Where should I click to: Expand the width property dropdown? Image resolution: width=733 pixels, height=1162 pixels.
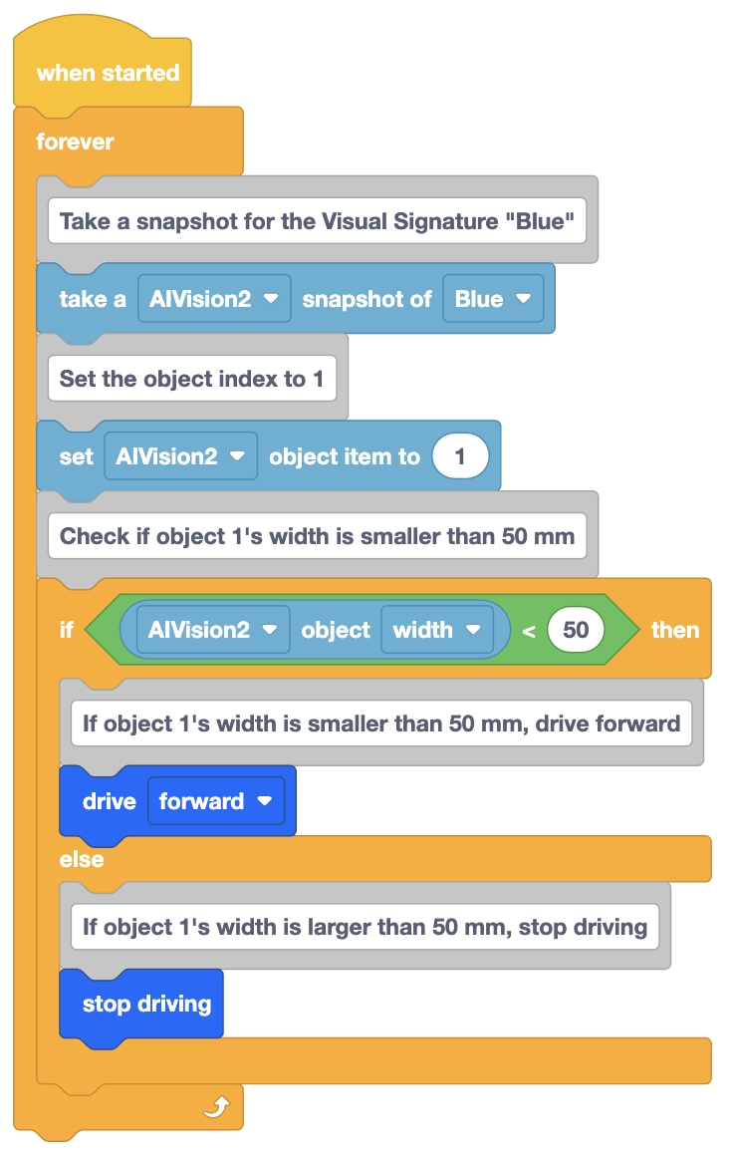tap(436, 630)
